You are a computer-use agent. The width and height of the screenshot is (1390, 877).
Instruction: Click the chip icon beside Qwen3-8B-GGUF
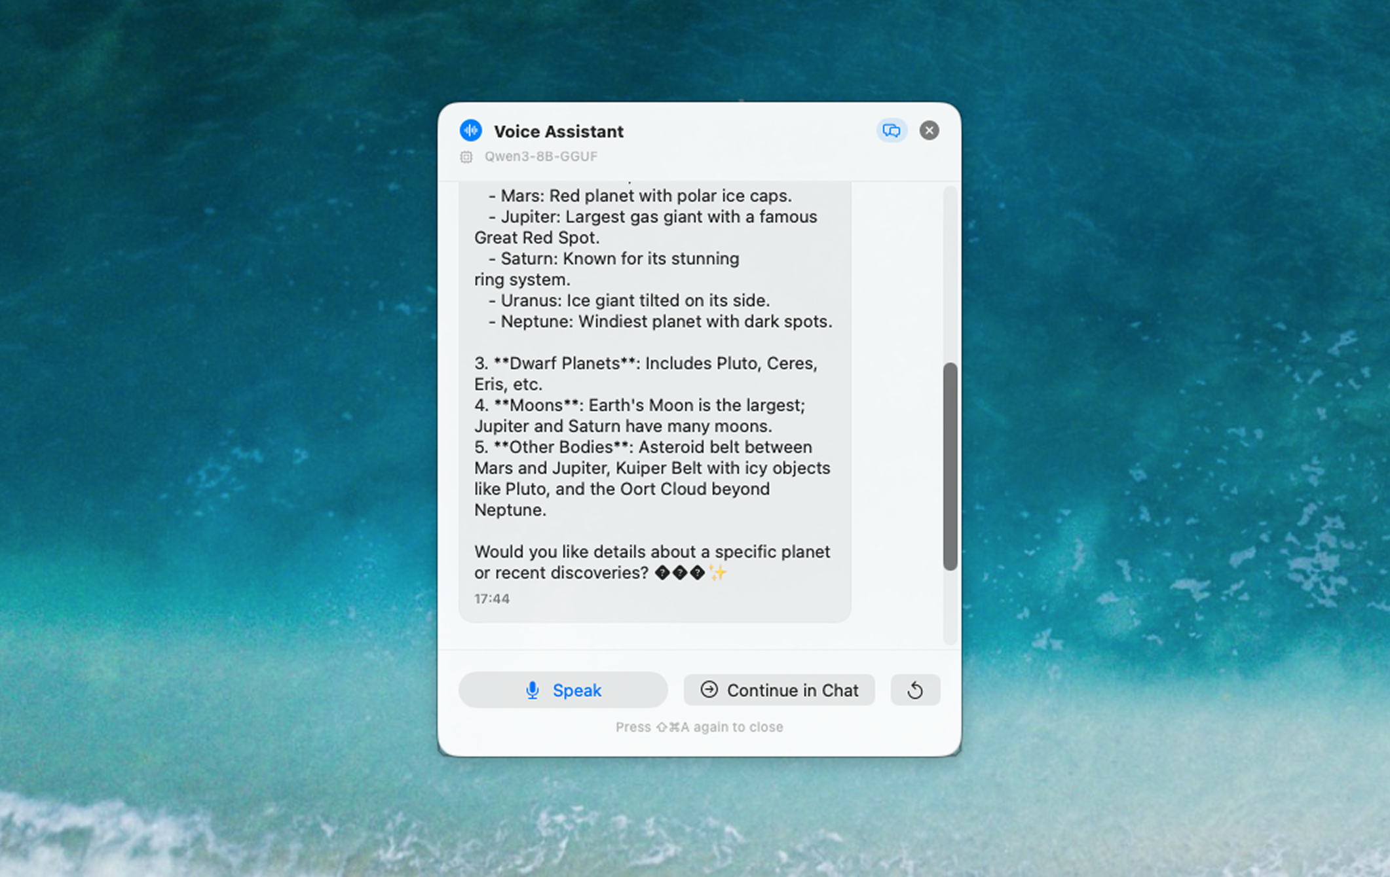pyautogui.click(x=466, y=156)
